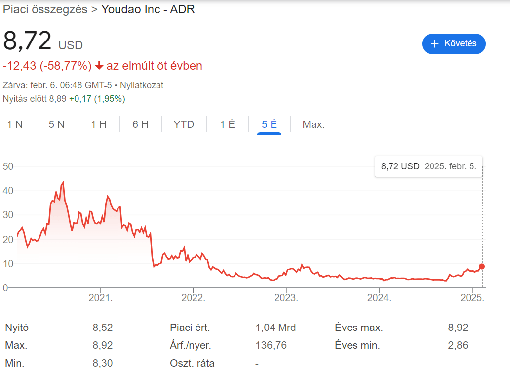Click the chart peak near 2020 high
This screenshot has width=510, height=369.
pyautogui.click(x=63, y=183)
